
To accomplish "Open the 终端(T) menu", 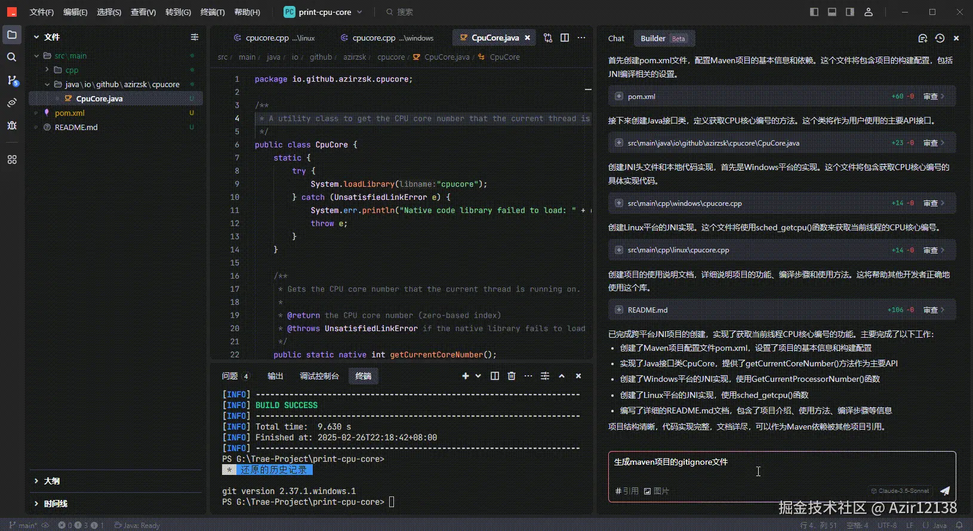I will pos(213,12).
